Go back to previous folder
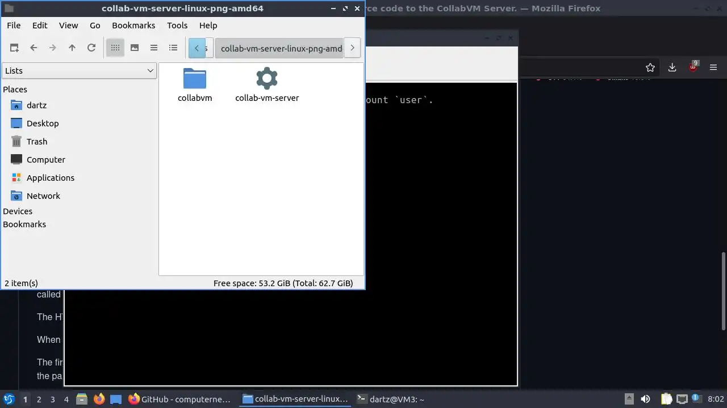This screenshot has height=408, width=727. coord(34,48)
